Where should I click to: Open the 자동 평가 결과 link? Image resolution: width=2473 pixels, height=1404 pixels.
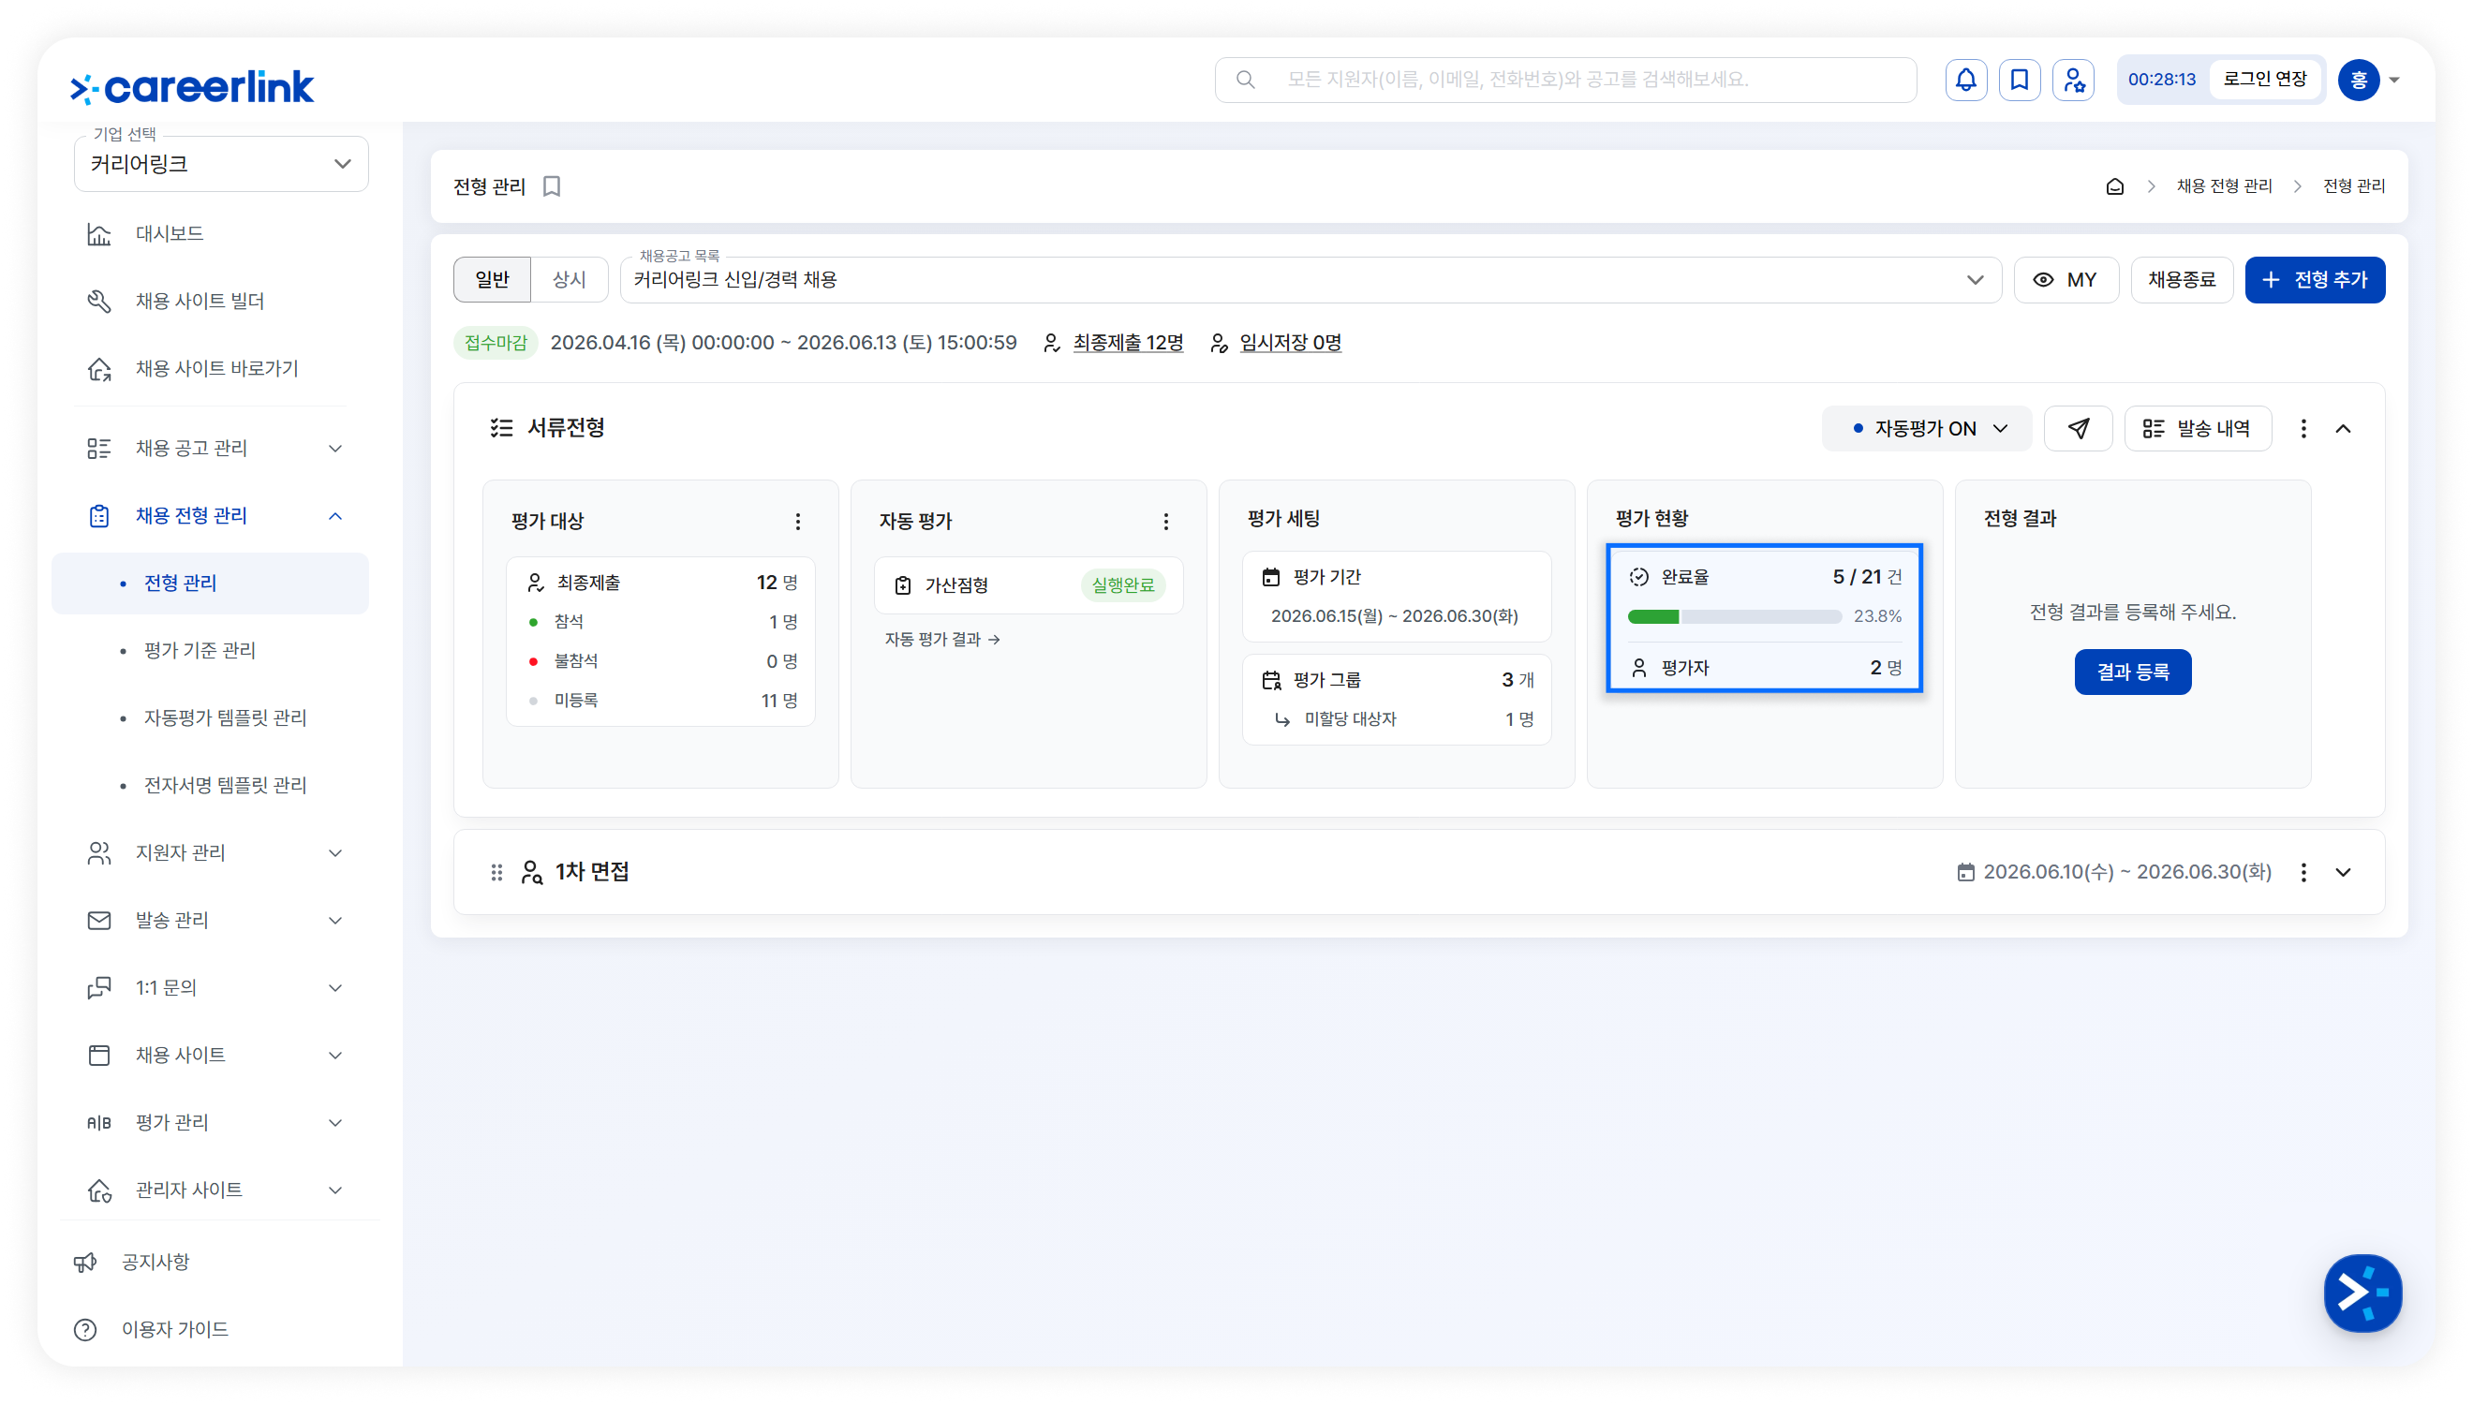pyautogui.click(x=942, y=641)
